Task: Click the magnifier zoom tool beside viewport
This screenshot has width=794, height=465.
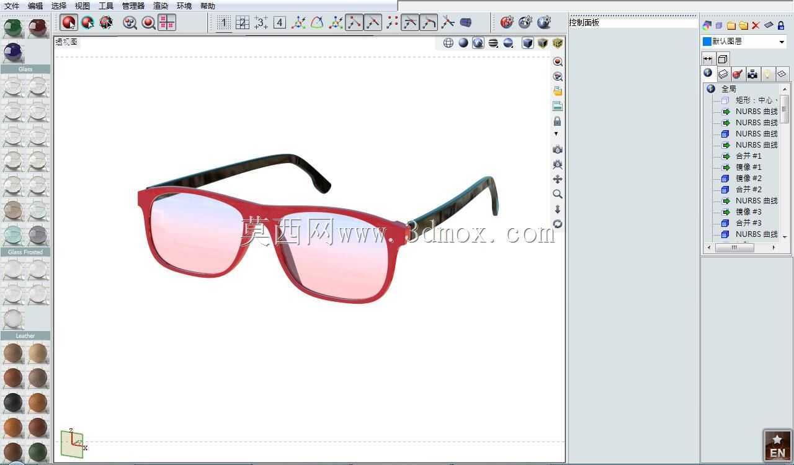Action: [558, 194]
